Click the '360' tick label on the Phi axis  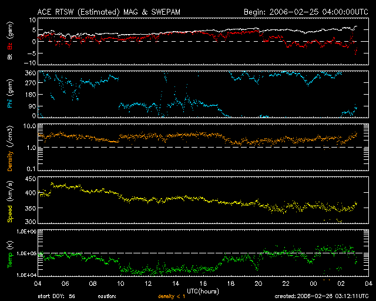(31, 73)
